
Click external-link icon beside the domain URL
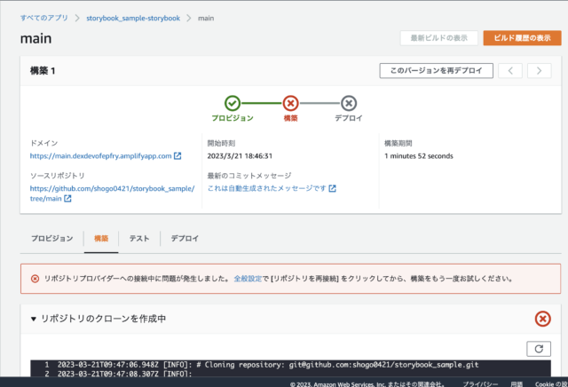click(177, 156)
